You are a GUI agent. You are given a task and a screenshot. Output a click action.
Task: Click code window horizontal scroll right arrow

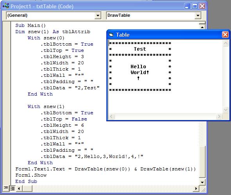[x=196, y=188]
